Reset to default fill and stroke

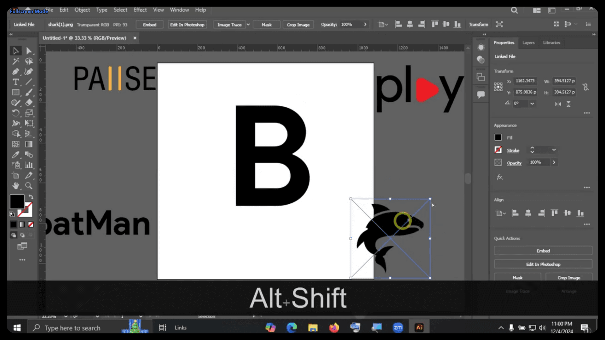[12, 214]
